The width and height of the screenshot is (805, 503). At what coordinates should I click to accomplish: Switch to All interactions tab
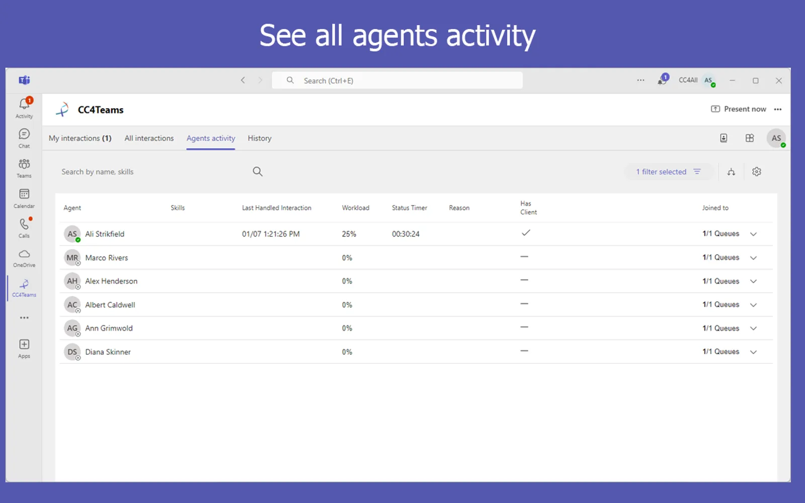pos(149,138)
